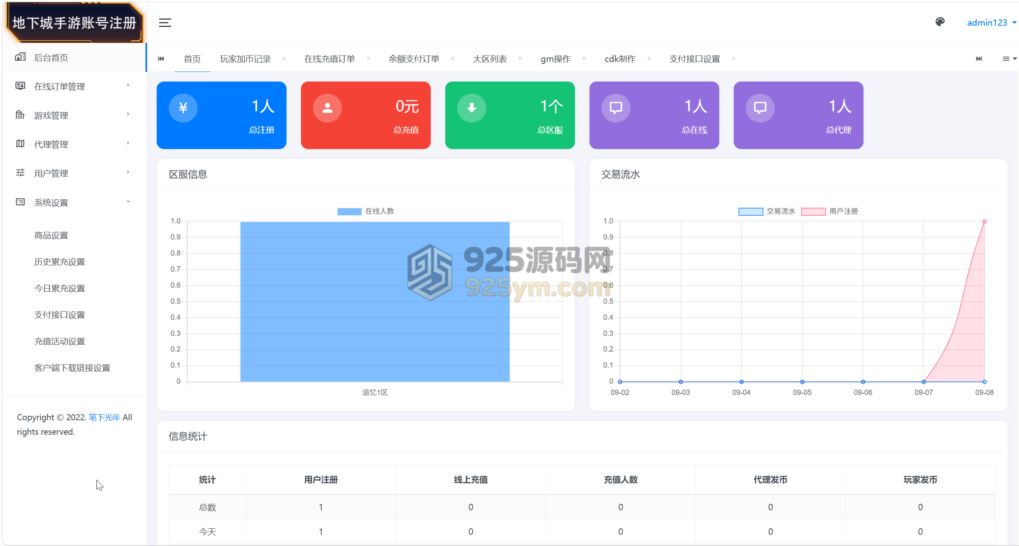Image resolution: width=1019 pixels, height=546 pixels.
Task: Toggle the sidebar hamburger menu icon
Action: click(165, 23)
